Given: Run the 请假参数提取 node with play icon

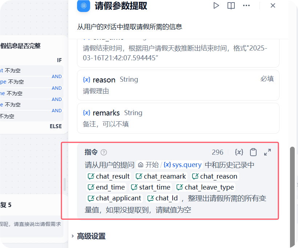Looking at the screenshot, I should [216, 5].
